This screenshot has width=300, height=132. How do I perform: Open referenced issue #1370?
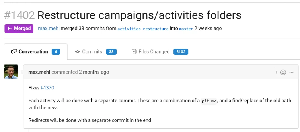47,88
